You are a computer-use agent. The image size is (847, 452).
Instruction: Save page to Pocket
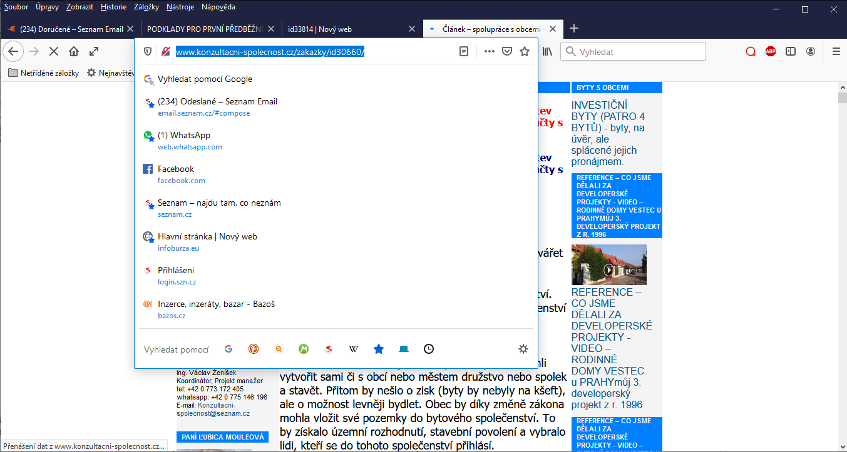507,52
